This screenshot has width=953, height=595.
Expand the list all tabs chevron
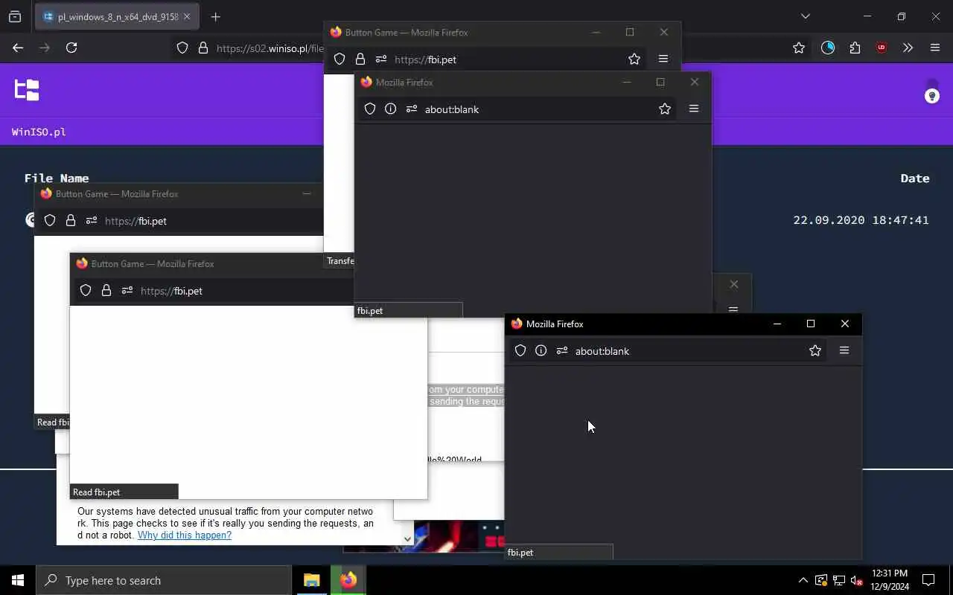pos(805,16)
